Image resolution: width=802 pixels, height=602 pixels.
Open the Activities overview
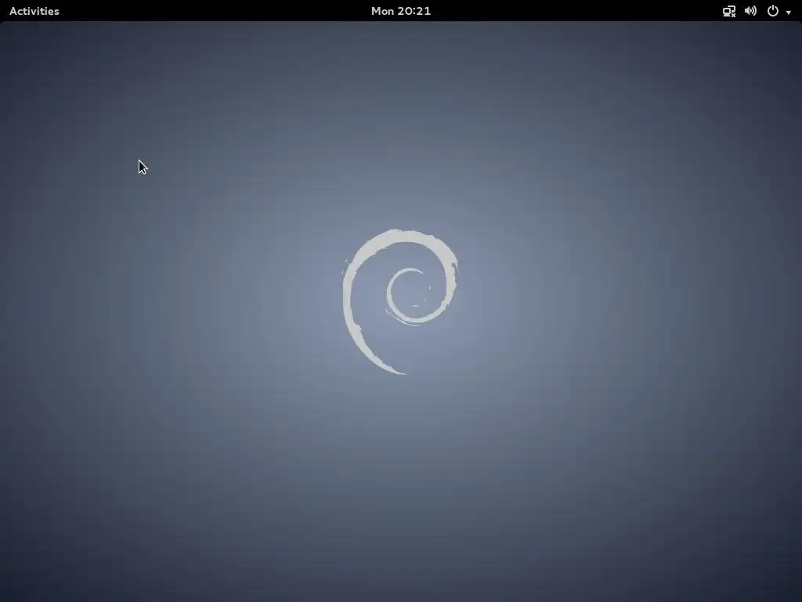(x=34, y=11)
